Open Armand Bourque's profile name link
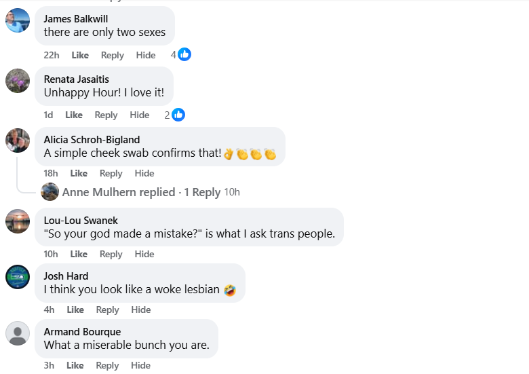The height and width of the screenshot is (374, 529). pos(82,331)
